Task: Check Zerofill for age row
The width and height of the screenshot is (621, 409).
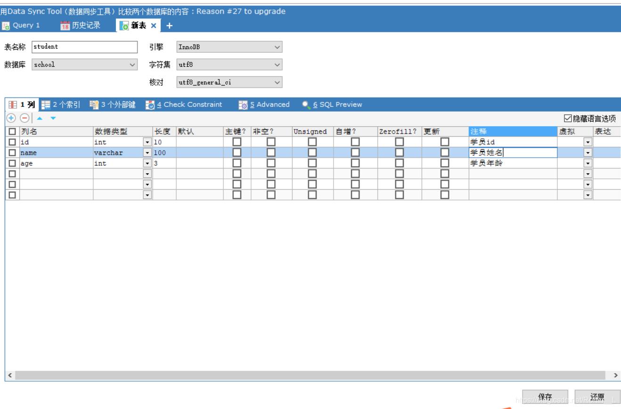Action: 400,163
